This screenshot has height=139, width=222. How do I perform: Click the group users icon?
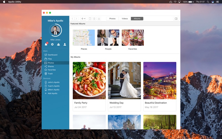pyautogui.click(x=59, y=44)
